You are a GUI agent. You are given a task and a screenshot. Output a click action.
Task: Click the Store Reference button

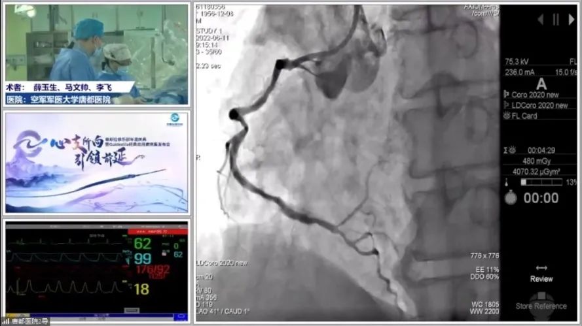(x=541, y=306)
